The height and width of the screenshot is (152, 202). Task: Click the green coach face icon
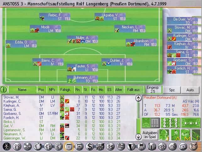coord(164,135)
